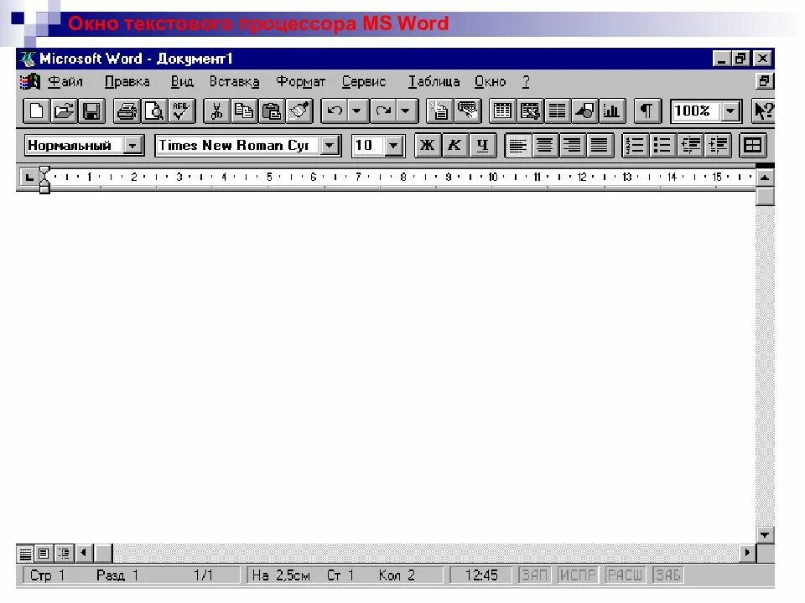Open the Drawing tools icon
805x603 pixels.
click(x=584, y=111)
